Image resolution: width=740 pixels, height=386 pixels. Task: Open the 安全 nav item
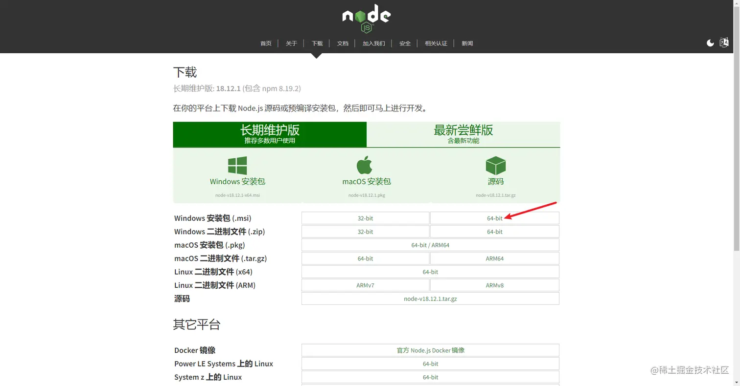point(405,43)
